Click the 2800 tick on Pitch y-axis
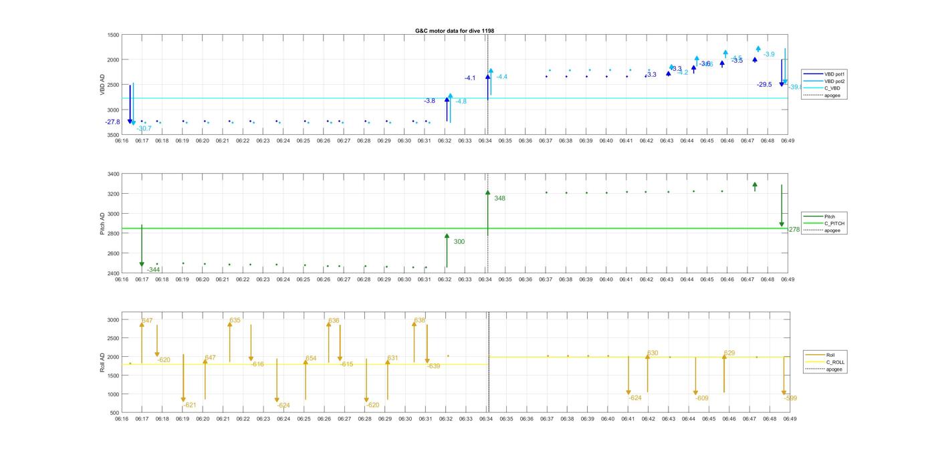Screen dimensions: 936x463 point(112,234)
